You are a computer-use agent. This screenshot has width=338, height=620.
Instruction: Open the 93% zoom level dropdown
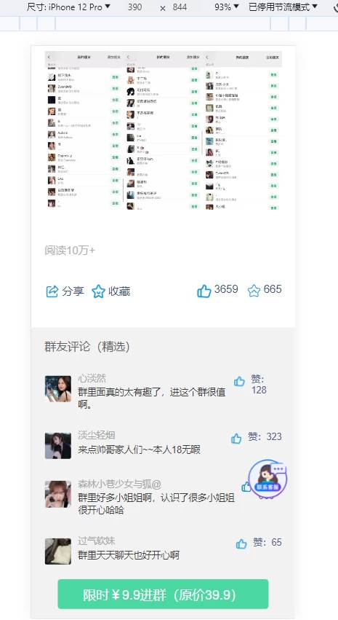pyautogui.click(x=227, y=7)
